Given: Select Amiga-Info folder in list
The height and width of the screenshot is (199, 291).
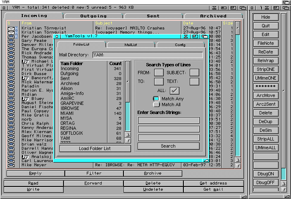Looking at the screenshot, I should click(x=91, y=93).
